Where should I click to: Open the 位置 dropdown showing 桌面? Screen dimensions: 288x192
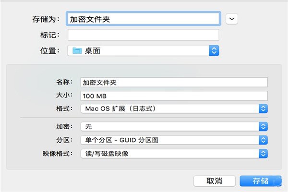click(x=143, y=50)
